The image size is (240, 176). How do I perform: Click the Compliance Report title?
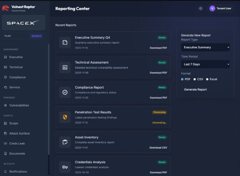pyautogui.click(x=89, y=87)
